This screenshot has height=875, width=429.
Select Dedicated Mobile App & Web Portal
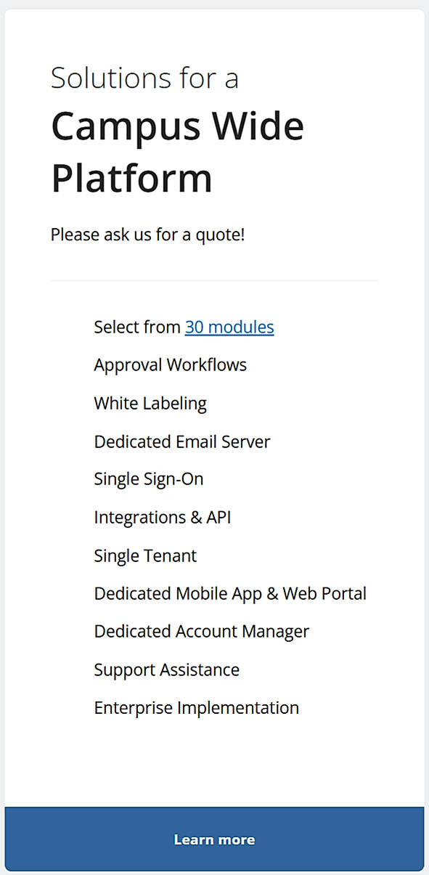229,594
